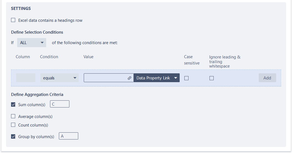Click the Count column(s) label text
The width and height of the screenshot is (293, 153).
point(33,125)
